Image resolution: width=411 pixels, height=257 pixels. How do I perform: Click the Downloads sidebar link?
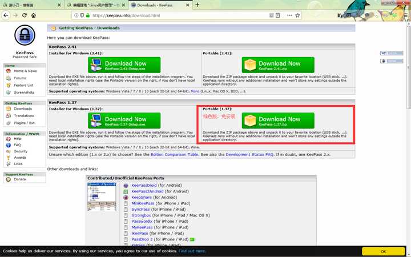[x=23, y=109]
